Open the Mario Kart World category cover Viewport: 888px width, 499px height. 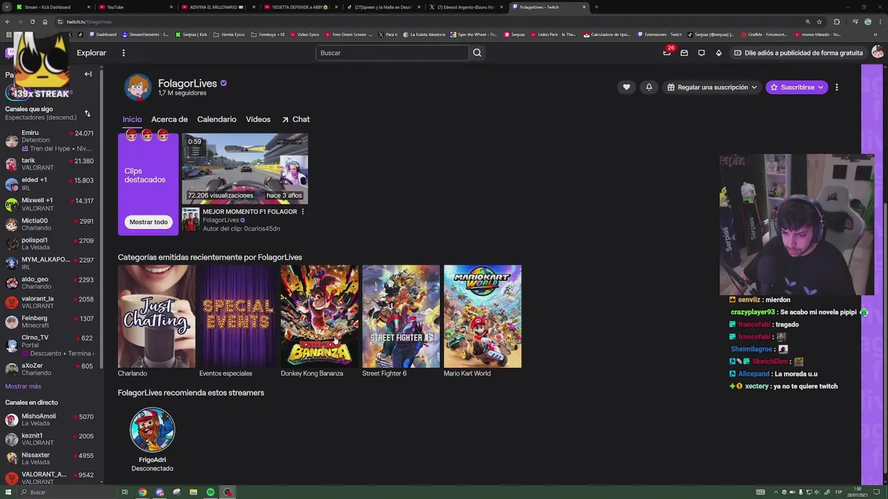(x=482, y=316)
